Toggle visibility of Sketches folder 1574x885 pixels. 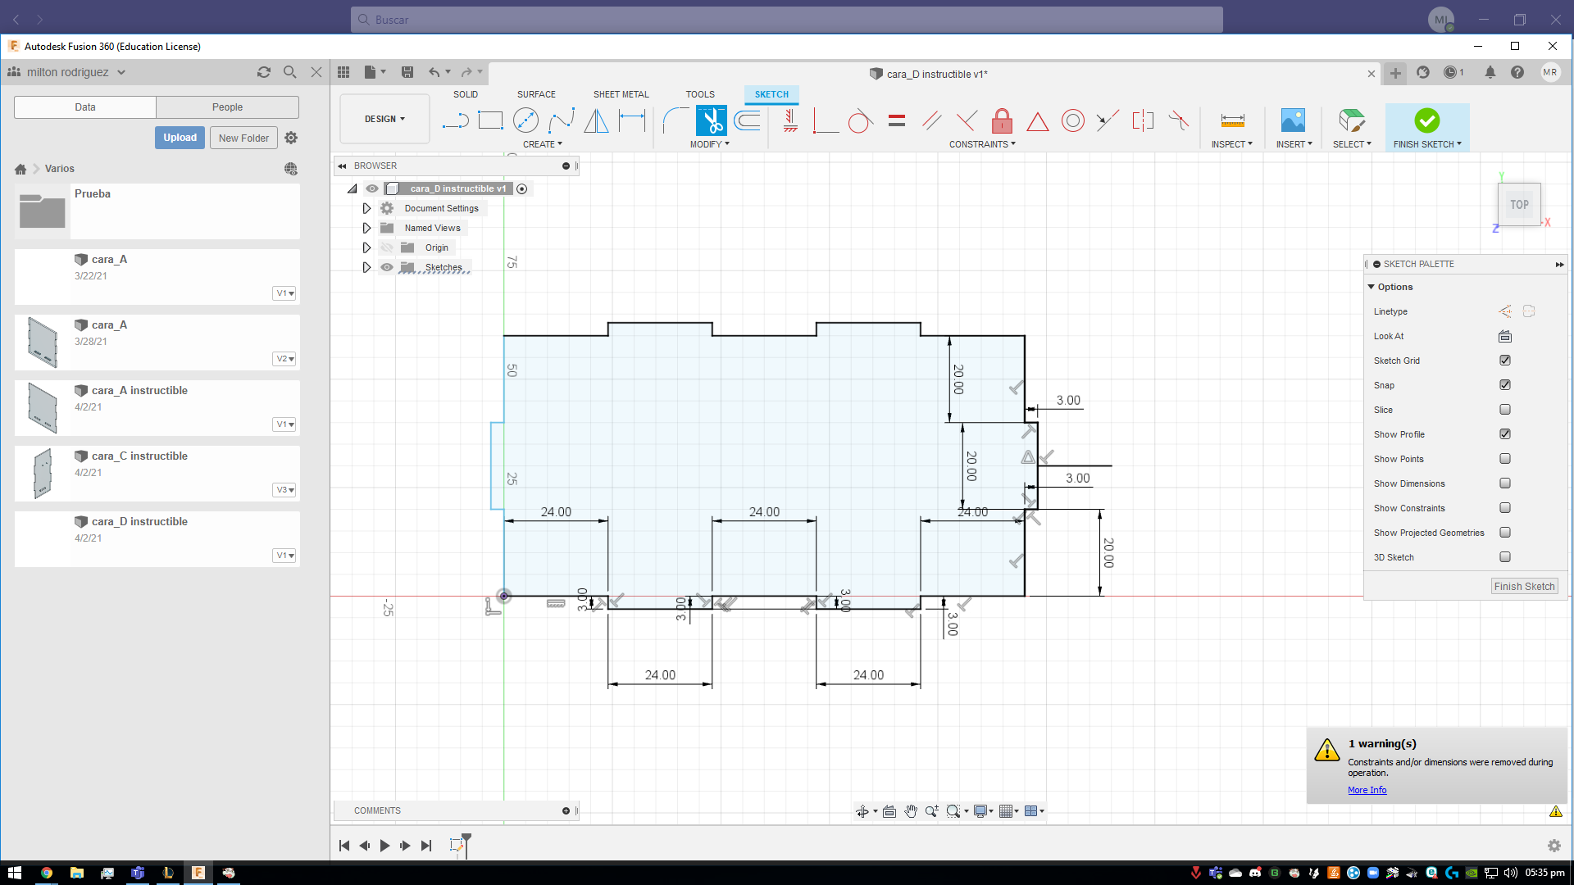[387, 267]
